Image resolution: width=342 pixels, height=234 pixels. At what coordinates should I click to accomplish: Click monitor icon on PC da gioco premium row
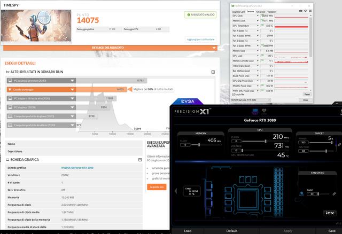coord(10,81)
